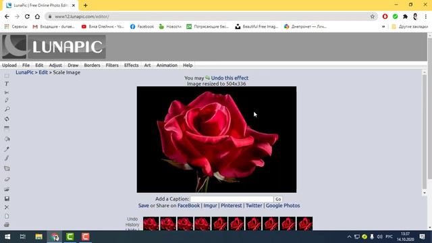Select the eyedropper color picker tool

pos(7,149)
